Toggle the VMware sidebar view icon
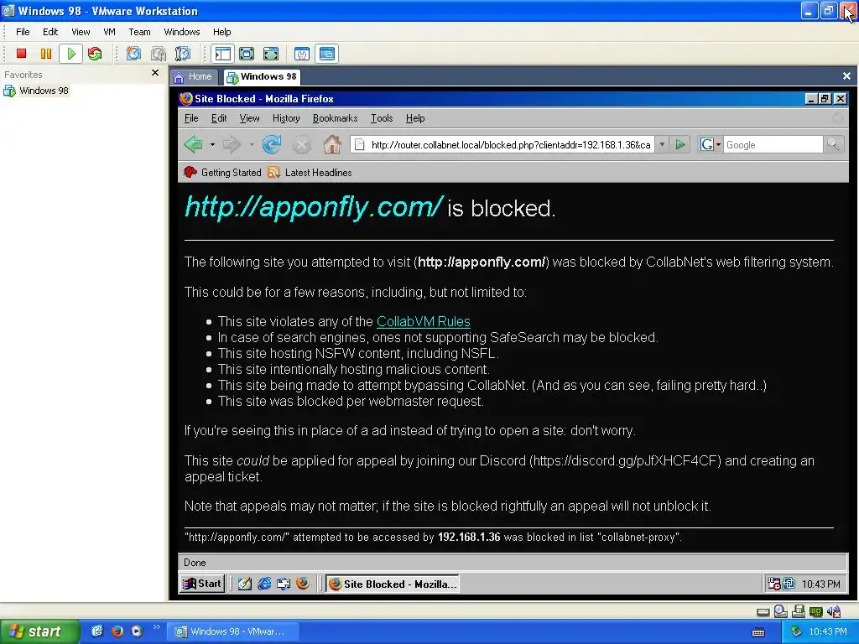 [x=222, y=54]
